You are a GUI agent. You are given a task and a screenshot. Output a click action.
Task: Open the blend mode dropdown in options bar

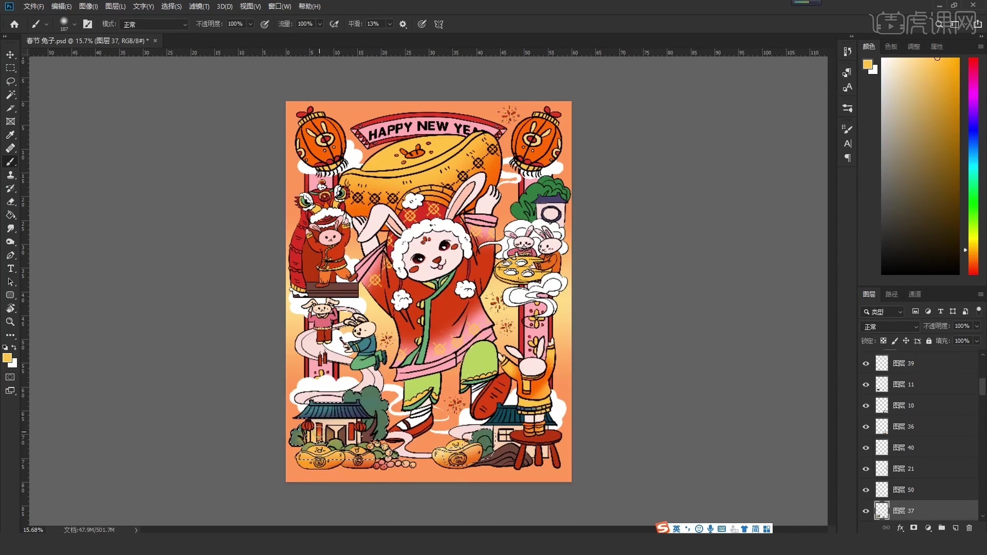coord(154,24)
